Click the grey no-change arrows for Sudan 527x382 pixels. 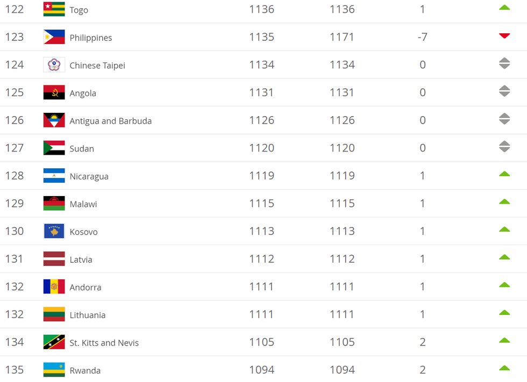point(504,146)
